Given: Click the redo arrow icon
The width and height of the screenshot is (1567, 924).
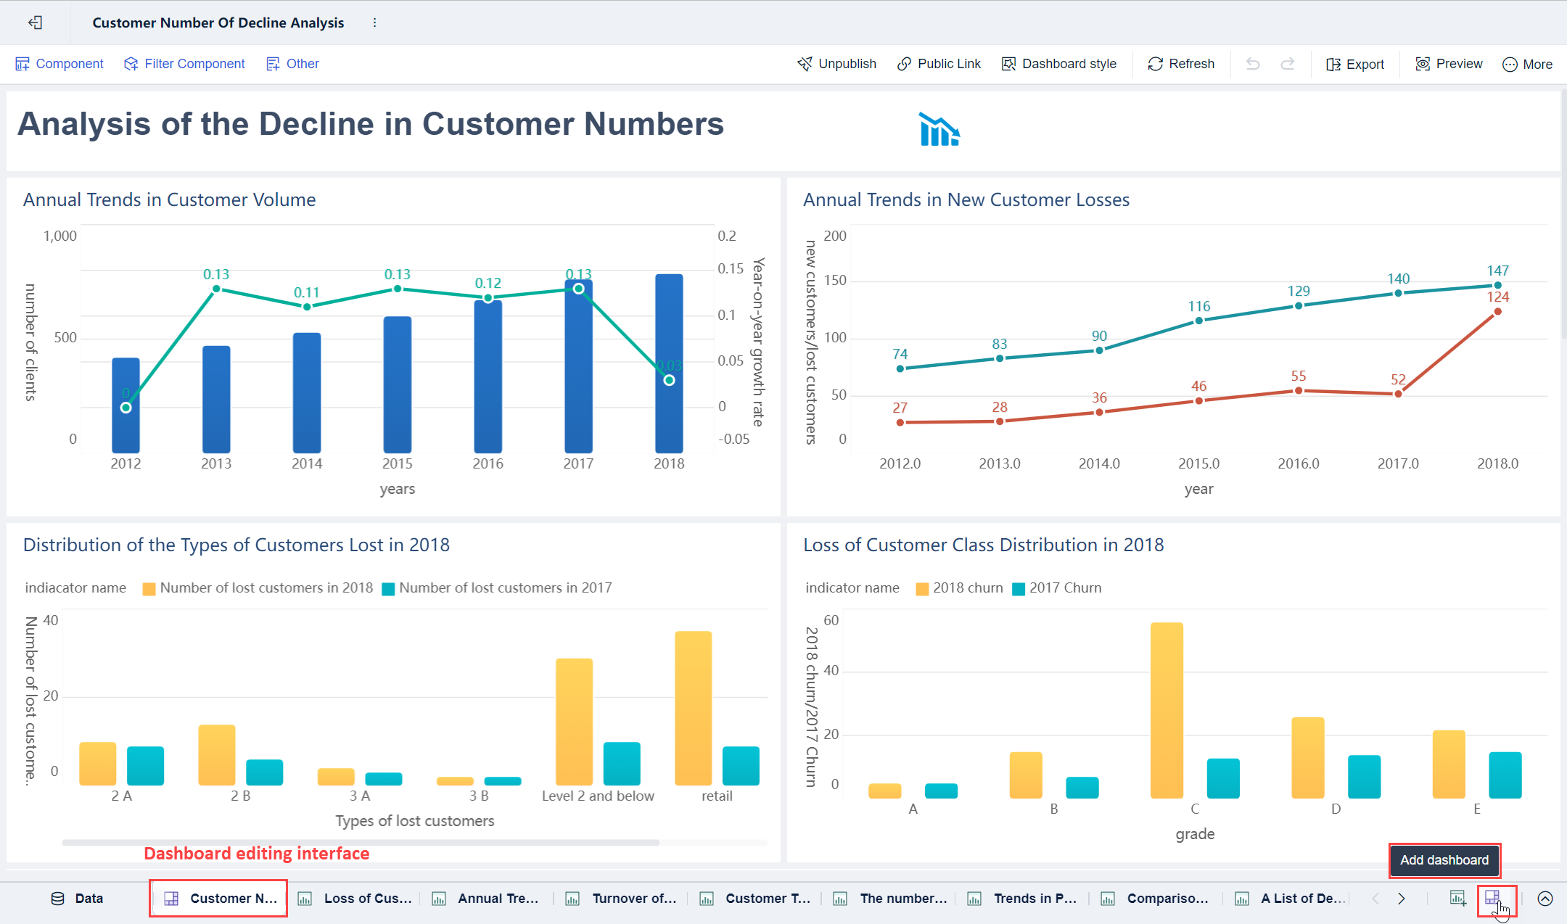Looking at the screenshot, I should pos(1288,64).
